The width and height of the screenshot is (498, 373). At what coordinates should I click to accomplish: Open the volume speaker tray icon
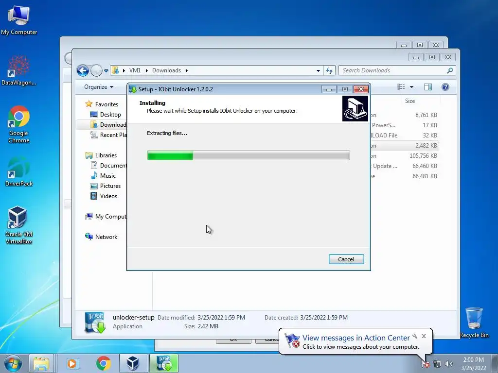pos(448,364)
